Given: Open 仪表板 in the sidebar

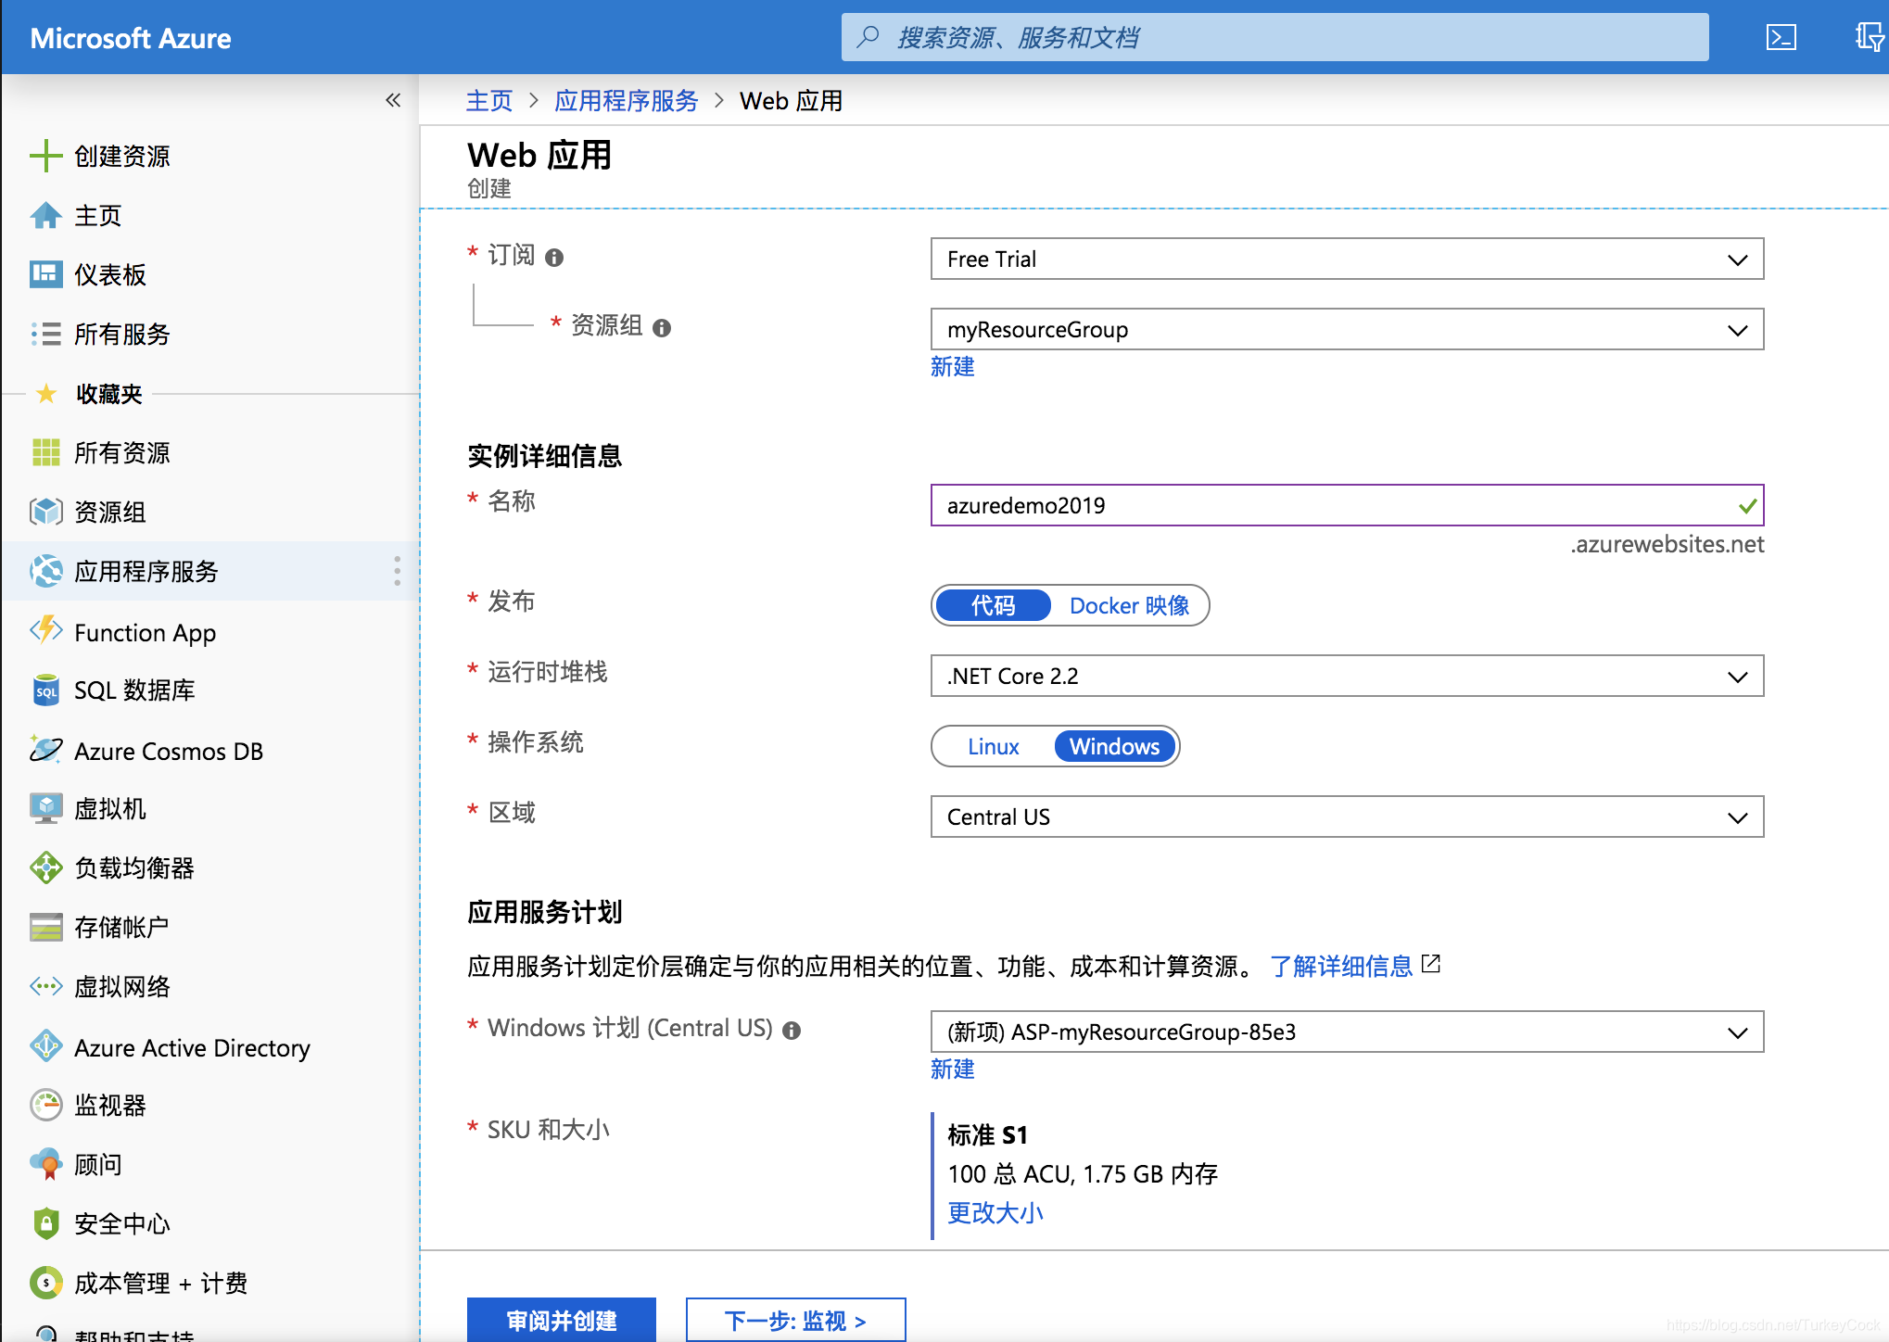Looking at the screenshot, I should click(x=110, y=274).
